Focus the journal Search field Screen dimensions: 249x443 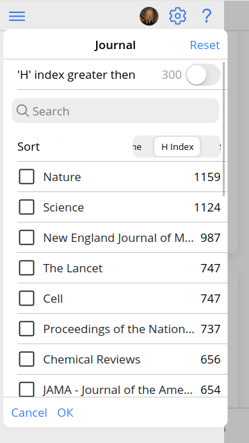(x=116, y=111)
